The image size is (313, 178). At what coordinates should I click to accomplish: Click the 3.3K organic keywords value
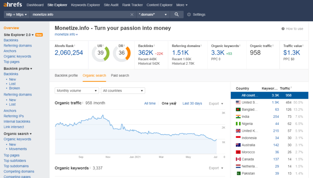(x=218, y=53)
